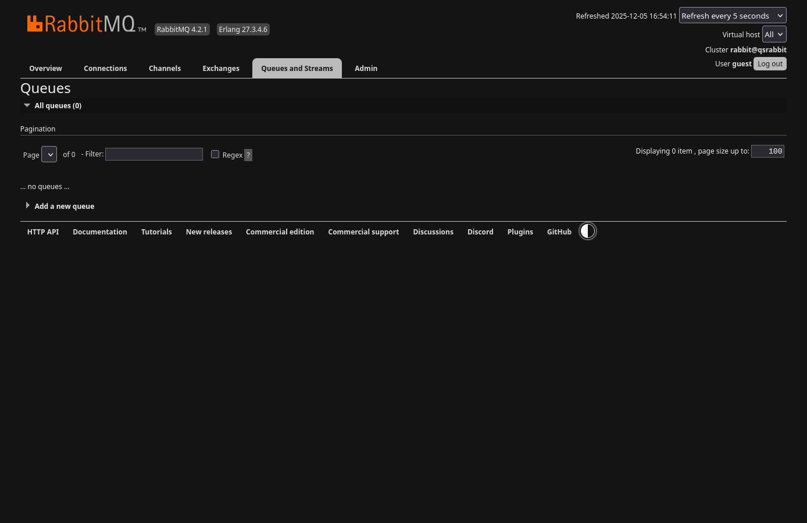Open the Virtual host dropdown
This screenshot has height=523, width=807.
pyautogui.click(x=774, y=34)
